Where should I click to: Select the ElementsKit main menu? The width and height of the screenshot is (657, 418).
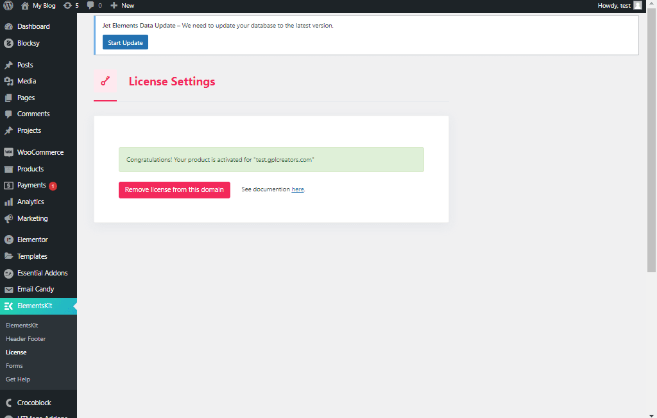point(38,306)
